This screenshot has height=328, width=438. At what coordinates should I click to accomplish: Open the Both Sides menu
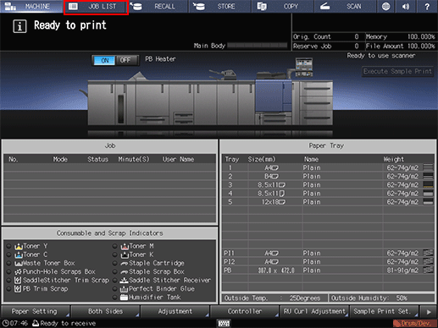tap(105, 312)
